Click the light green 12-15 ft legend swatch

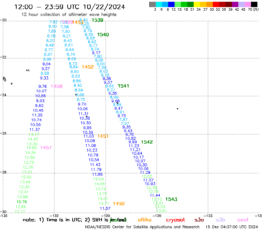[178, 4]
